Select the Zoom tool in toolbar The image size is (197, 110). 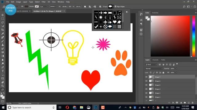2,86
